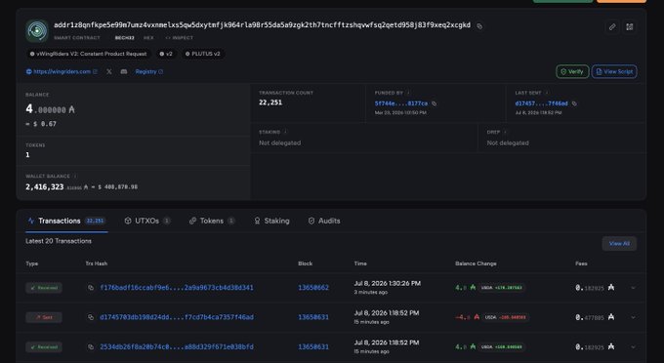The image size is (664, 363).
Task: Copy the Funded By hash 5f744e
Action: pyautogui.click(x=435, y=103)
